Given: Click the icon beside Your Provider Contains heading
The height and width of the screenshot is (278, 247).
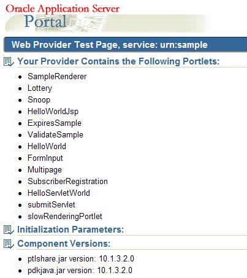Looking at the screenshot, I should click(x=9, y=62).
